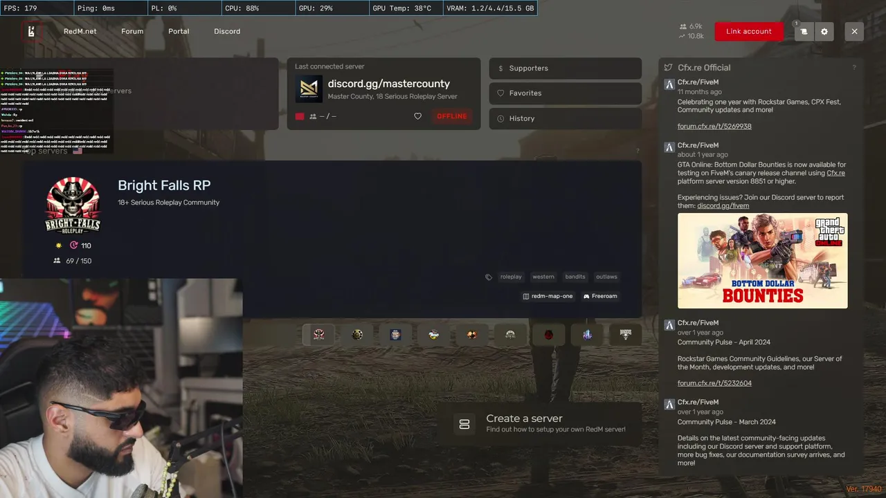886x498 pixels.
Task: Click the Cfx.re/FiveM author on 11 months ago post
Action: pos(698,82)
